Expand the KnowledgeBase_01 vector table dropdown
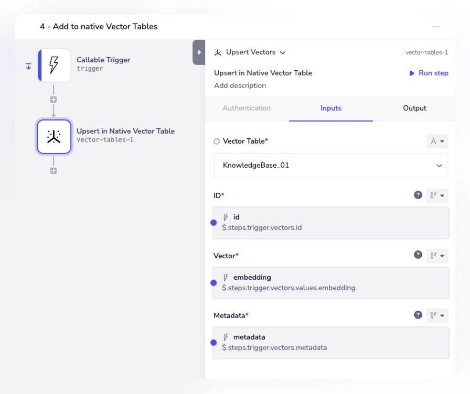Viewport: 470px width, 394px height. coord(330,166)
